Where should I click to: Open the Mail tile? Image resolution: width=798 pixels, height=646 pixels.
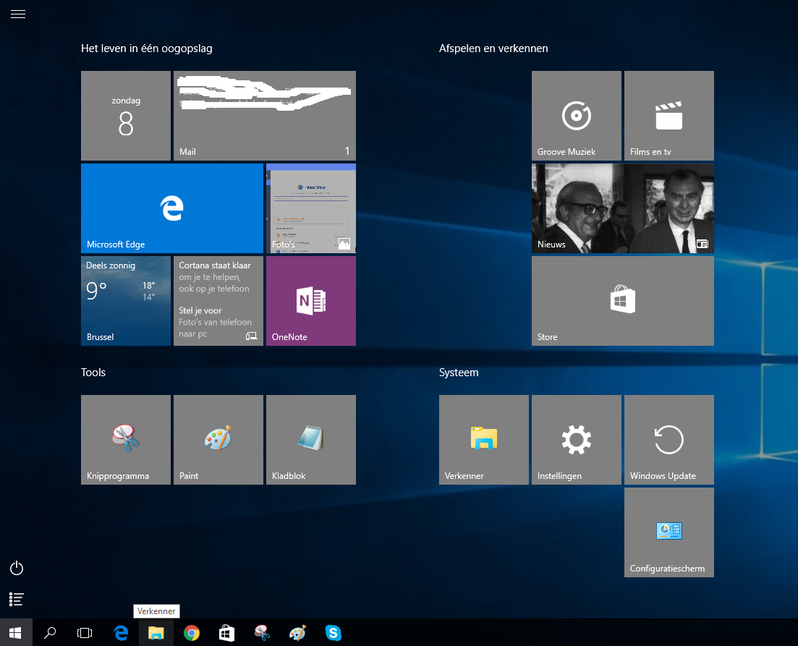tap(265, 116)
